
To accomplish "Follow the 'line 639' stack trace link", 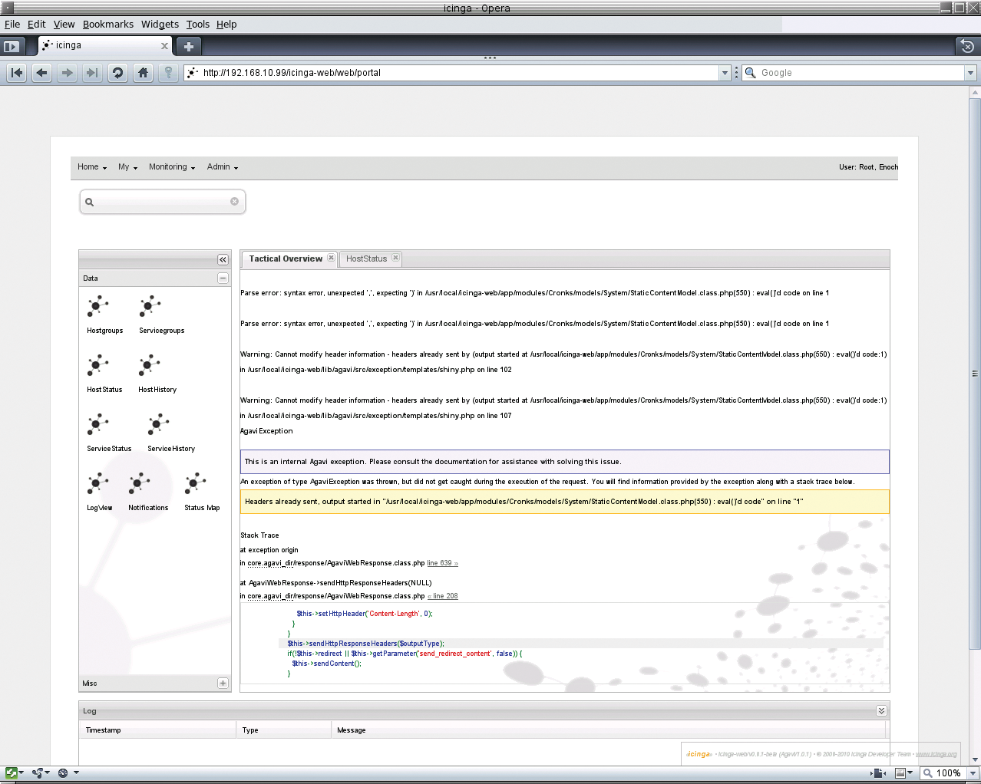I will [x=442, y=563].
